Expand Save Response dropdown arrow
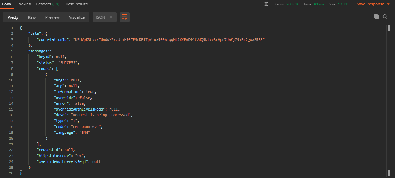The image size is (395, 178). coord(388,4)
